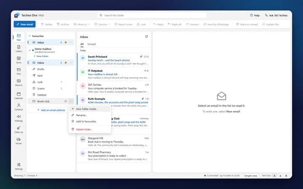The width and height of the screenshot is (303, 189).
Task: Select smallest text size A
Action: coord(274,176)
